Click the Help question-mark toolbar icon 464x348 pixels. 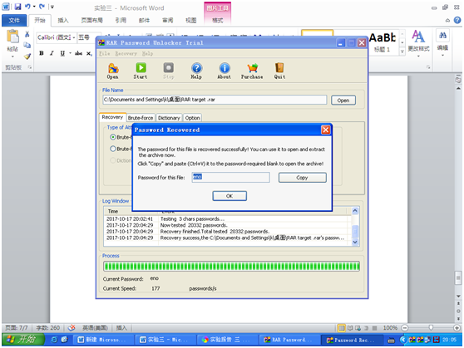click(x=196, y=71)
